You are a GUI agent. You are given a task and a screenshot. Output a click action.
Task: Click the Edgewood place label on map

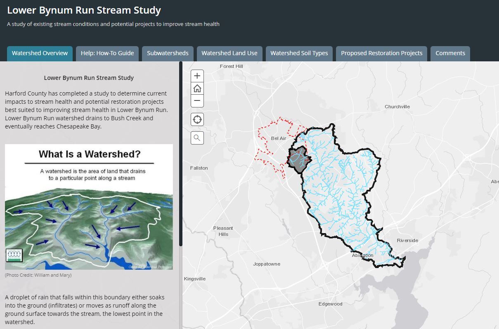point(330,304)
